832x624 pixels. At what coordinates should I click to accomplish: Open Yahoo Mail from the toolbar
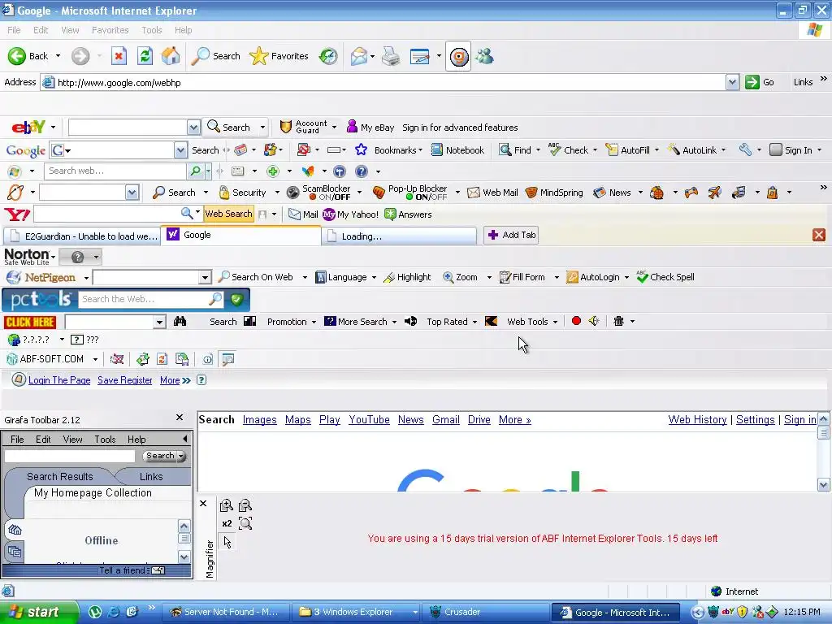pos(303,214)
